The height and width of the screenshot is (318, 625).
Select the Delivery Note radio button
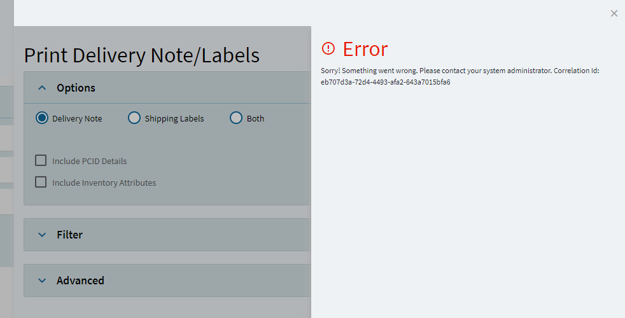(41, 118)
